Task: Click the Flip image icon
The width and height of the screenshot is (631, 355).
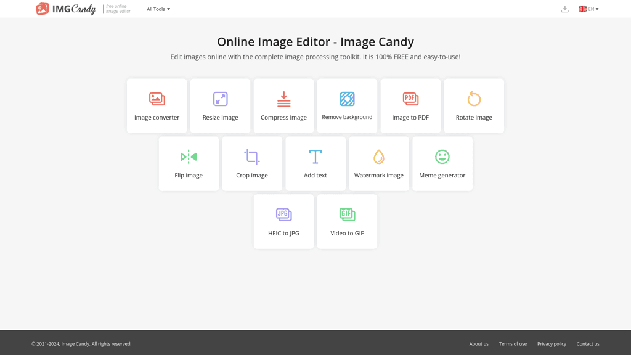Action: [189, 157]
